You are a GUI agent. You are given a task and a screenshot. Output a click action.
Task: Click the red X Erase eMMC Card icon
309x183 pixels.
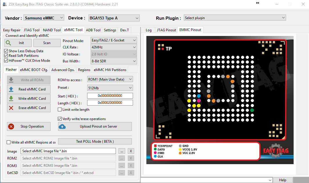point(11,108)
